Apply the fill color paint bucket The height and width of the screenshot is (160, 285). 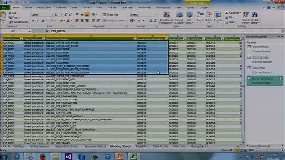point(61,21)
